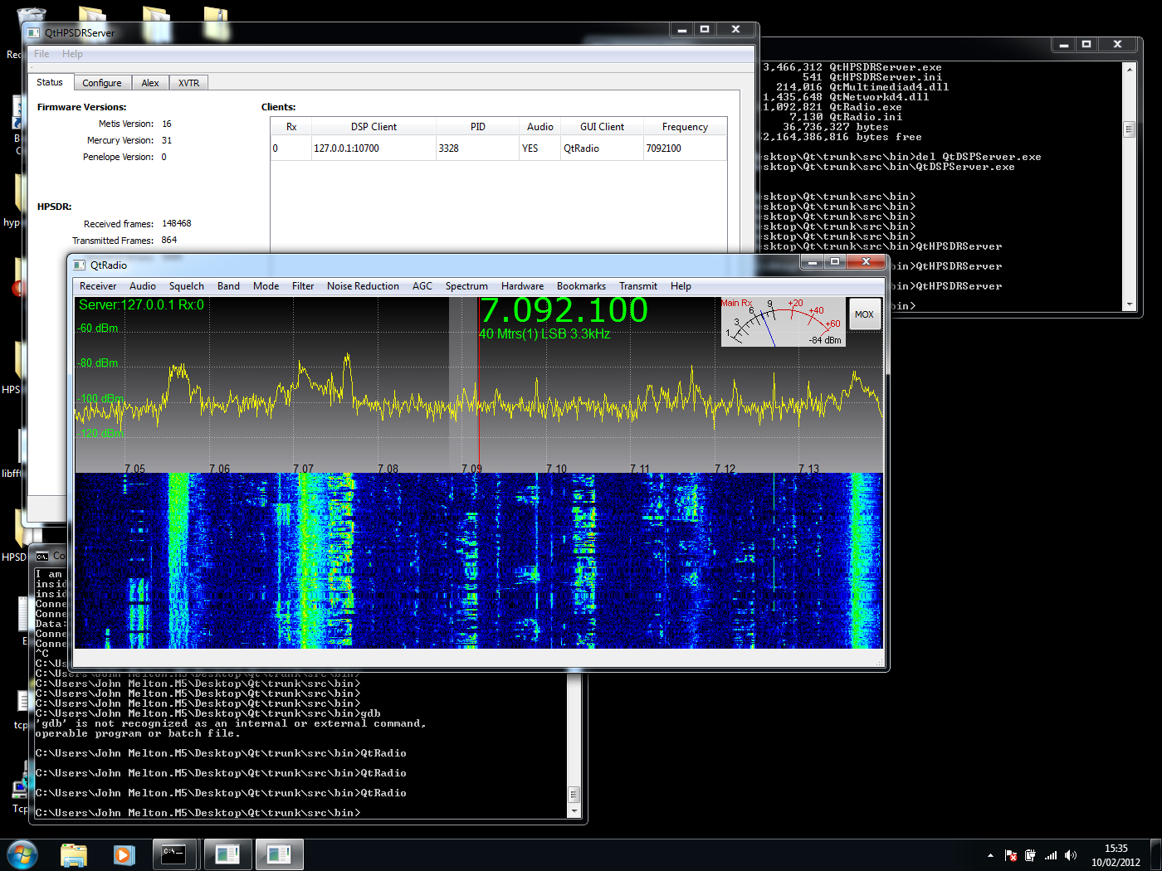Open the AGC menu in QtRadio

pos(422,286)
